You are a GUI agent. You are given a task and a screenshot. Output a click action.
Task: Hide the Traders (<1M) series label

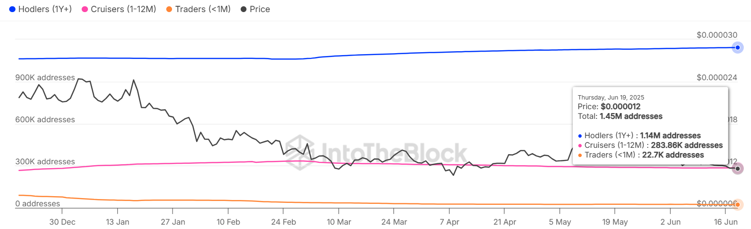pyautogui.click(x=203, y=9)
